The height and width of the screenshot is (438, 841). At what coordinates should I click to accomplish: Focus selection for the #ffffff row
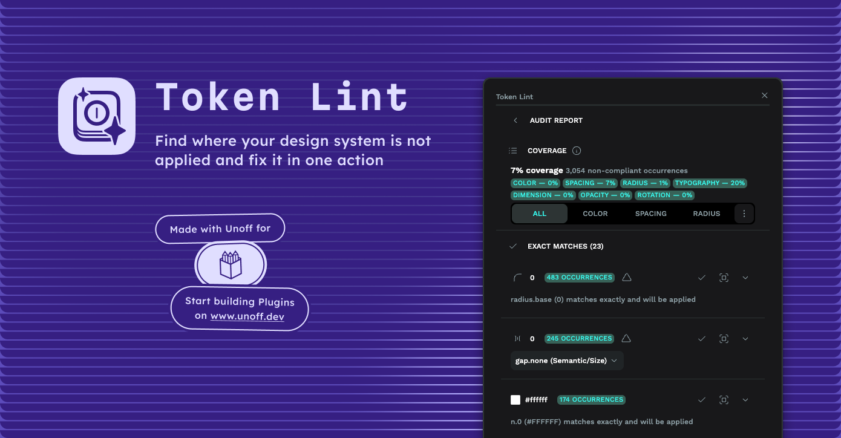coord(724,400)
